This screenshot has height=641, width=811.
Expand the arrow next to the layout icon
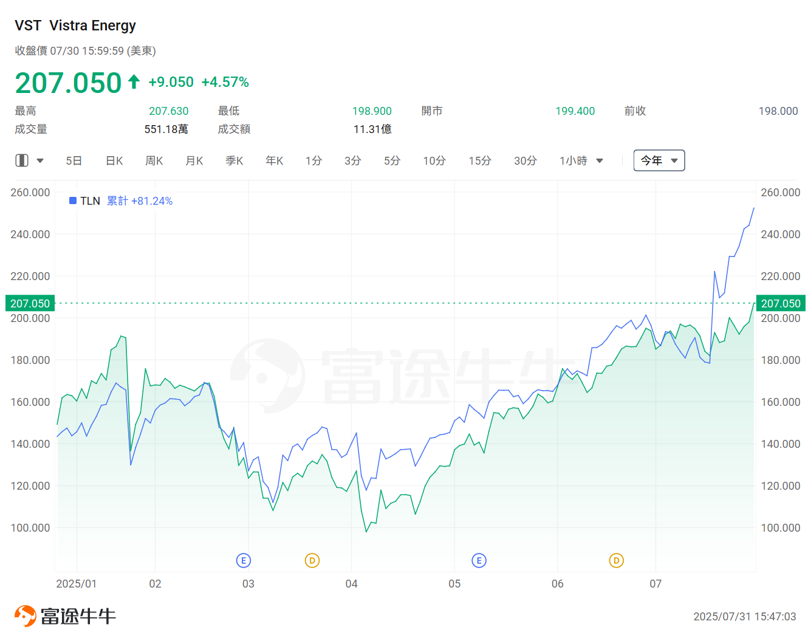(40, 161)
